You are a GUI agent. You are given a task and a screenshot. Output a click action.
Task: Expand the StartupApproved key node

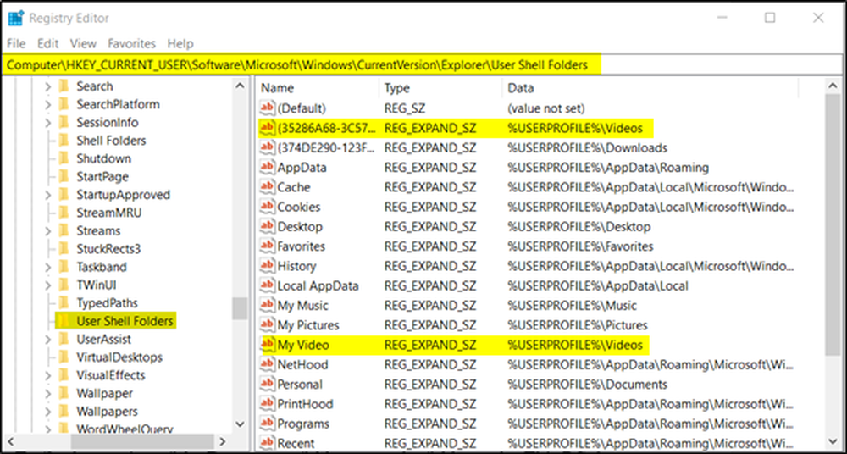47,195
